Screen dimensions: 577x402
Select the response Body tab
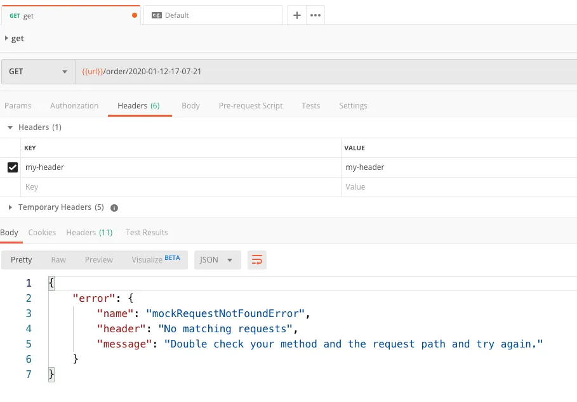point(9,232)
